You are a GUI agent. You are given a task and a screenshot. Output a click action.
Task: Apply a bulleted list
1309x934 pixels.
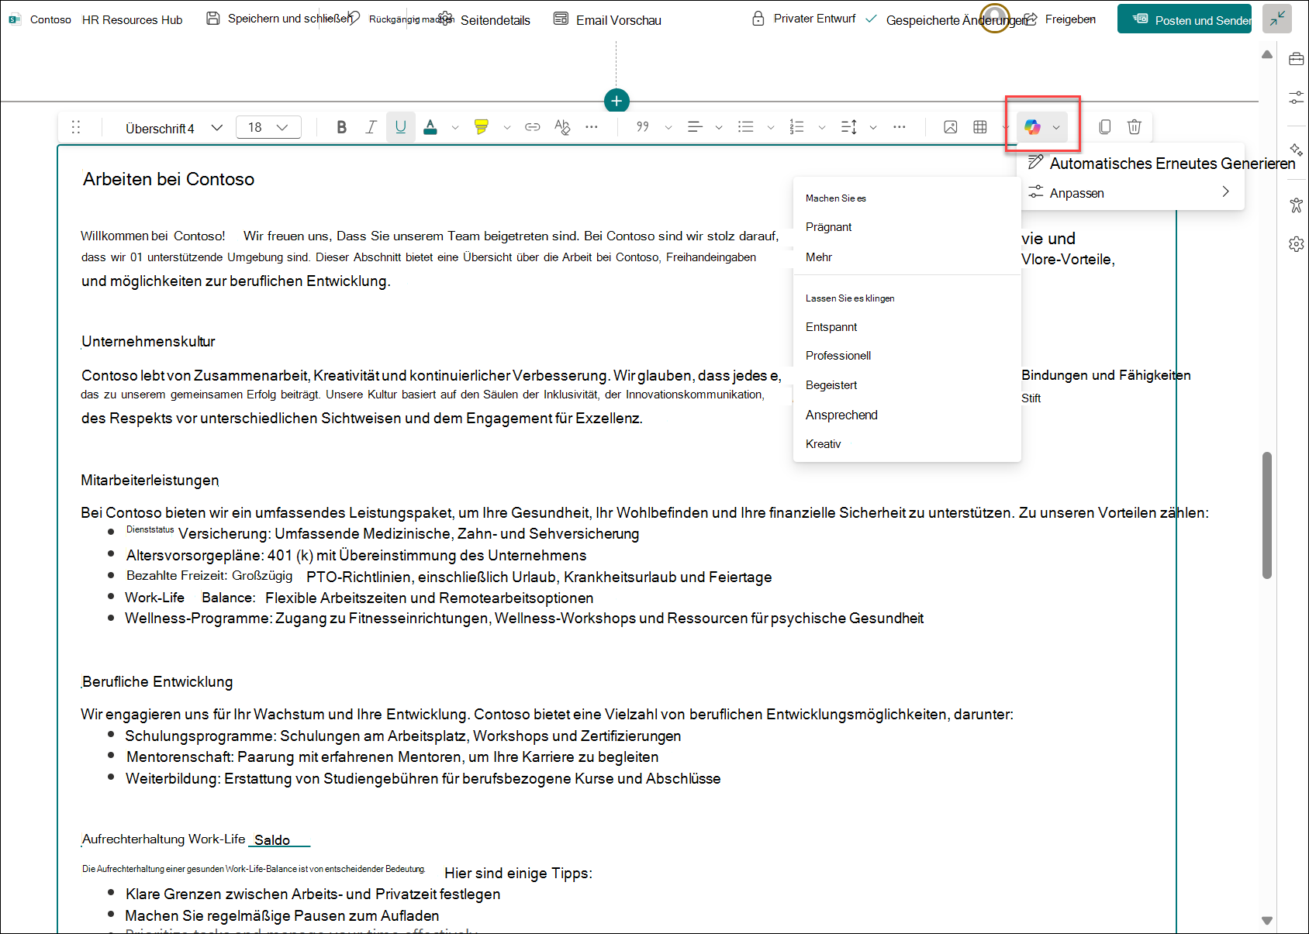click(x=746, y=127)
